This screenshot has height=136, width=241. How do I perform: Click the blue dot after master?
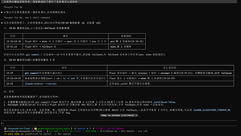tap(87, 128)
